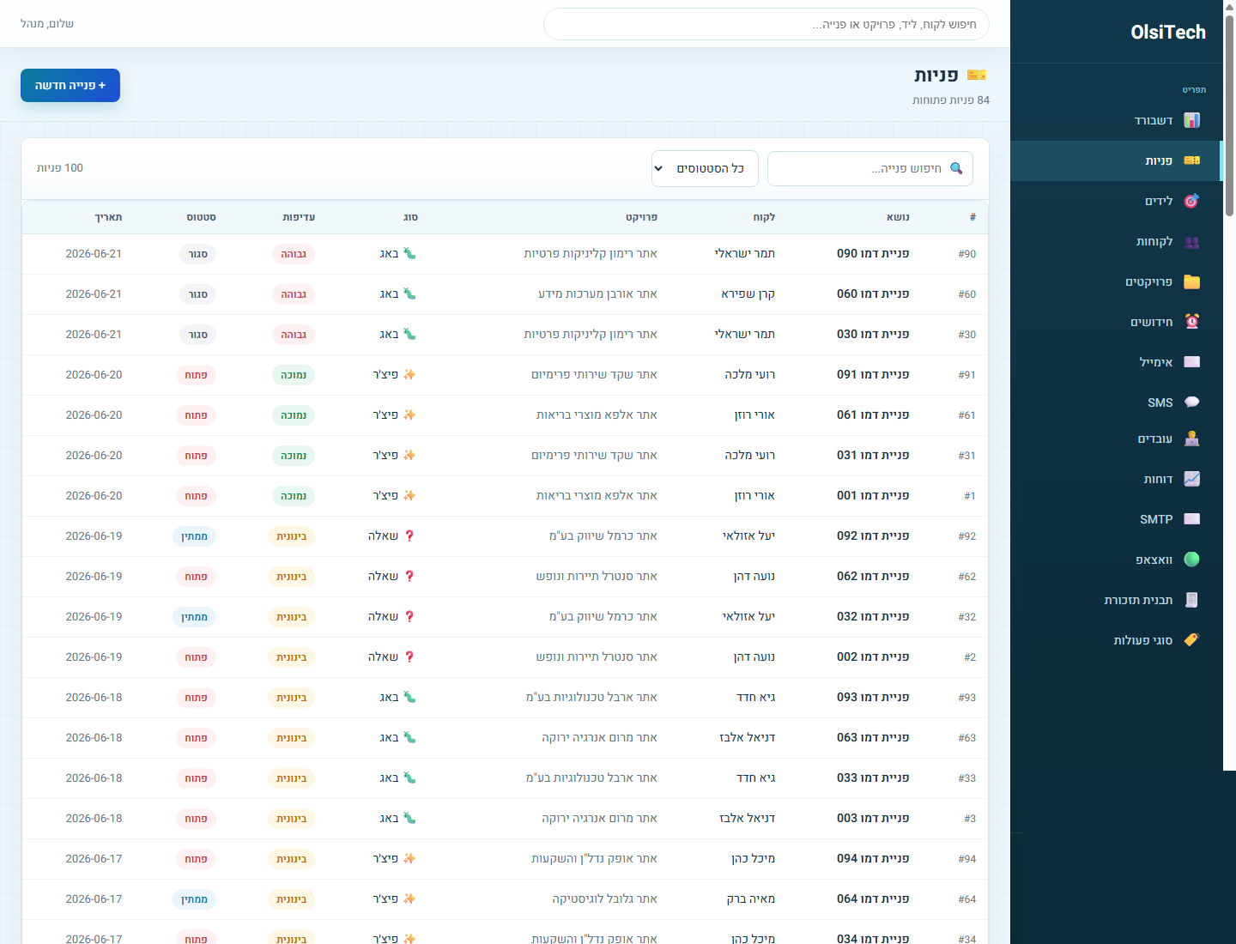The image size is (1236, 944).
Task: Open לידים menu item
Action: tap(1116, 201)
